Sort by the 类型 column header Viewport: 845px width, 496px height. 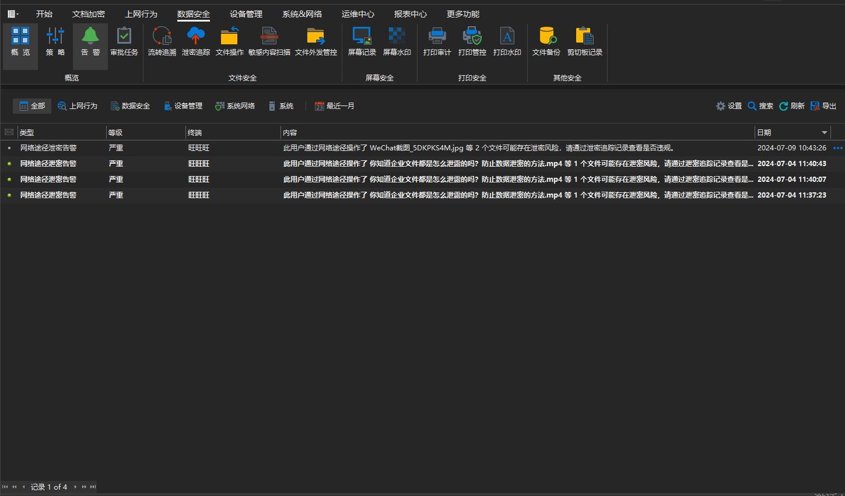(62, 132)
